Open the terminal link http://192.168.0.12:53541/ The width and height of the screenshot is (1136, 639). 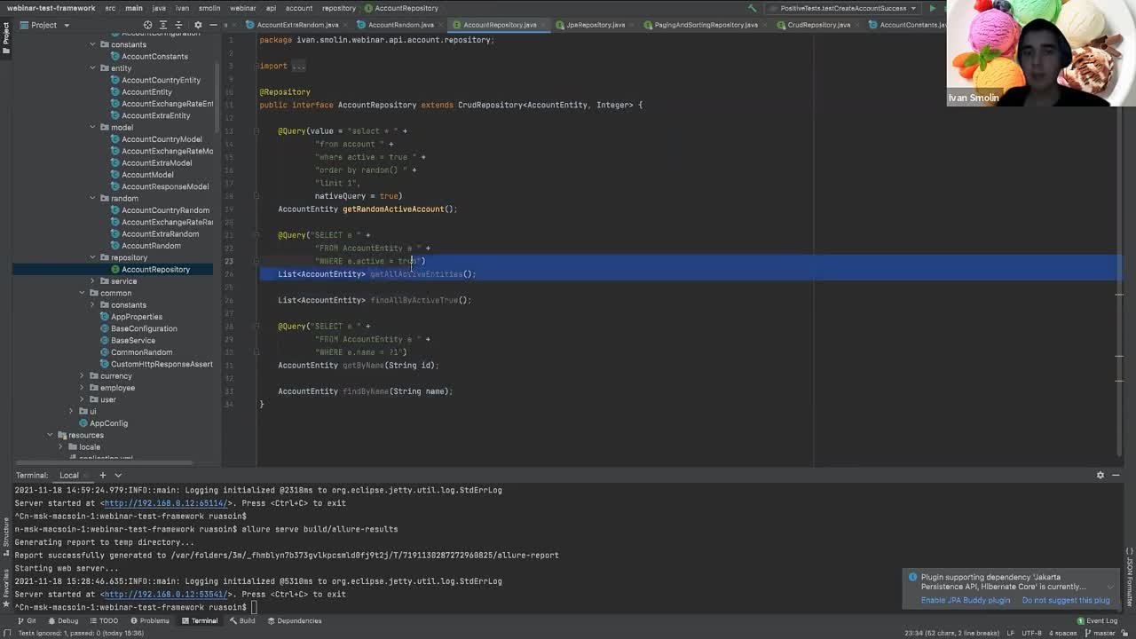point(166,595)
